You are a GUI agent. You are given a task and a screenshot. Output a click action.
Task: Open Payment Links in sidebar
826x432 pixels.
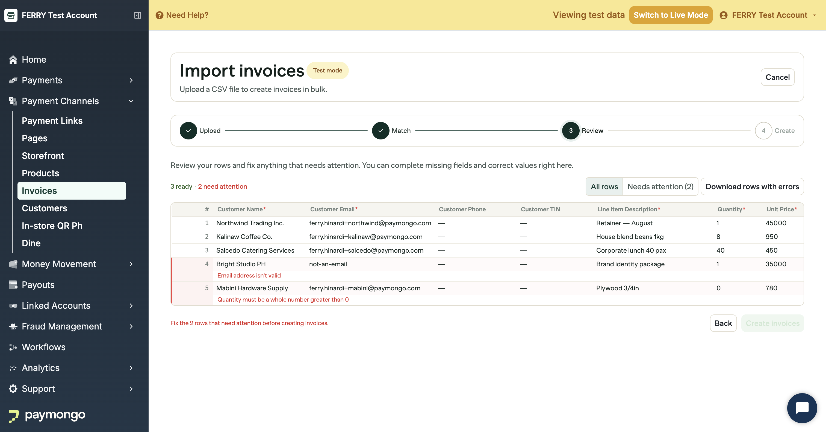pyautogui.click(x=52, y=121)
